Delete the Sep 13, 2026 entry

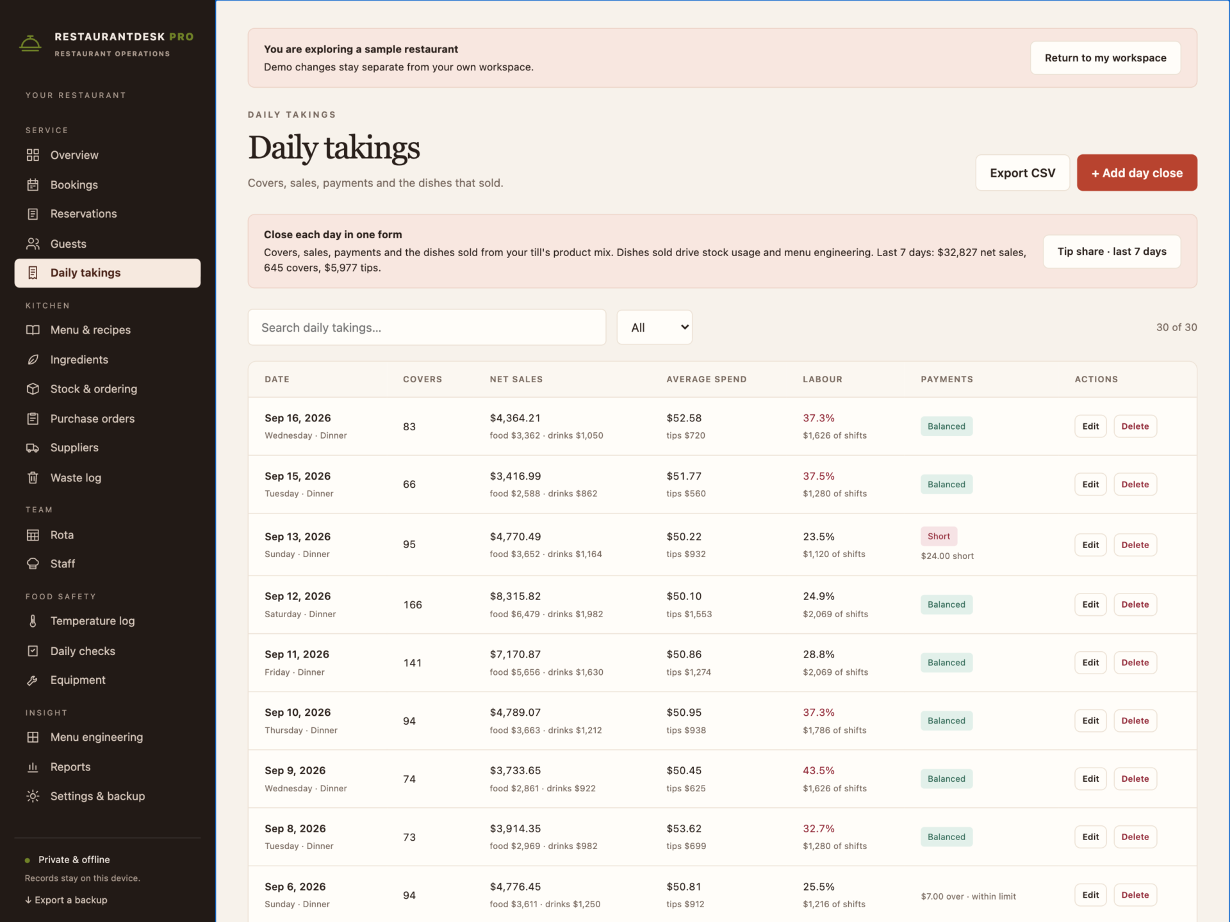[1135, 545]
